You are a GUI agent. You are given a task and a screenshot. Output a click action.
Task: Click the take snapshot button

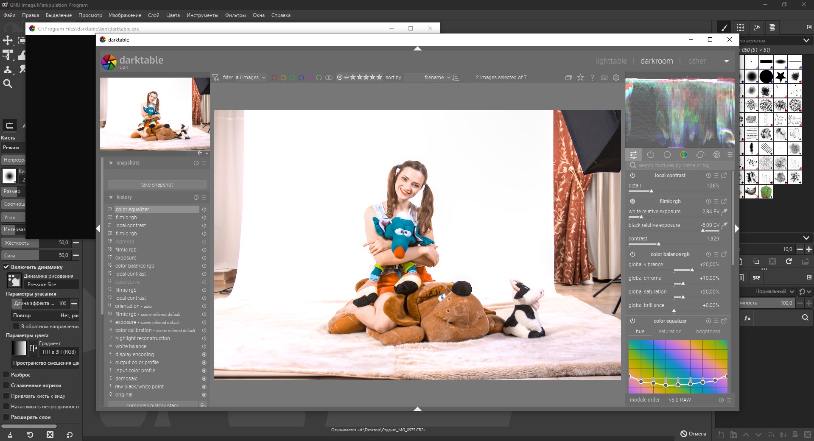(x=157, y=185)
